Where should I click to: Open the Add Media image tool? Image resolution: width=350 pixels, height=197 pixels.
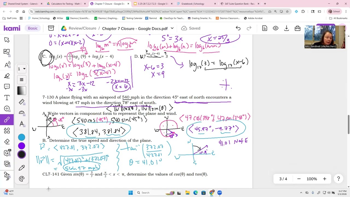coord(7,164)
